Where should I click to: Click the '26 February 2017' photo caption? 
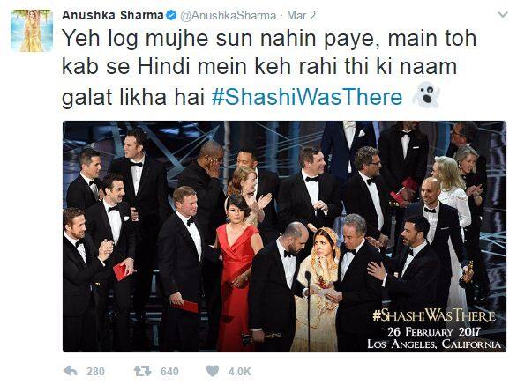click(x=434, y=331)
